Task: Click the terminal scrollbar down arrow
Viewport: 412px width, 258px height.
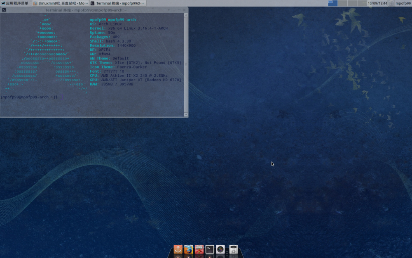Action: [x=186, y=114]
